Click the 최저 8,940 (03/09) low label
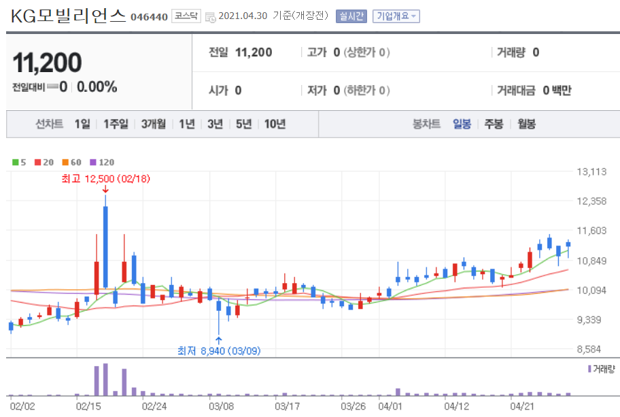The image size is (620, 417). pos(219,351)
